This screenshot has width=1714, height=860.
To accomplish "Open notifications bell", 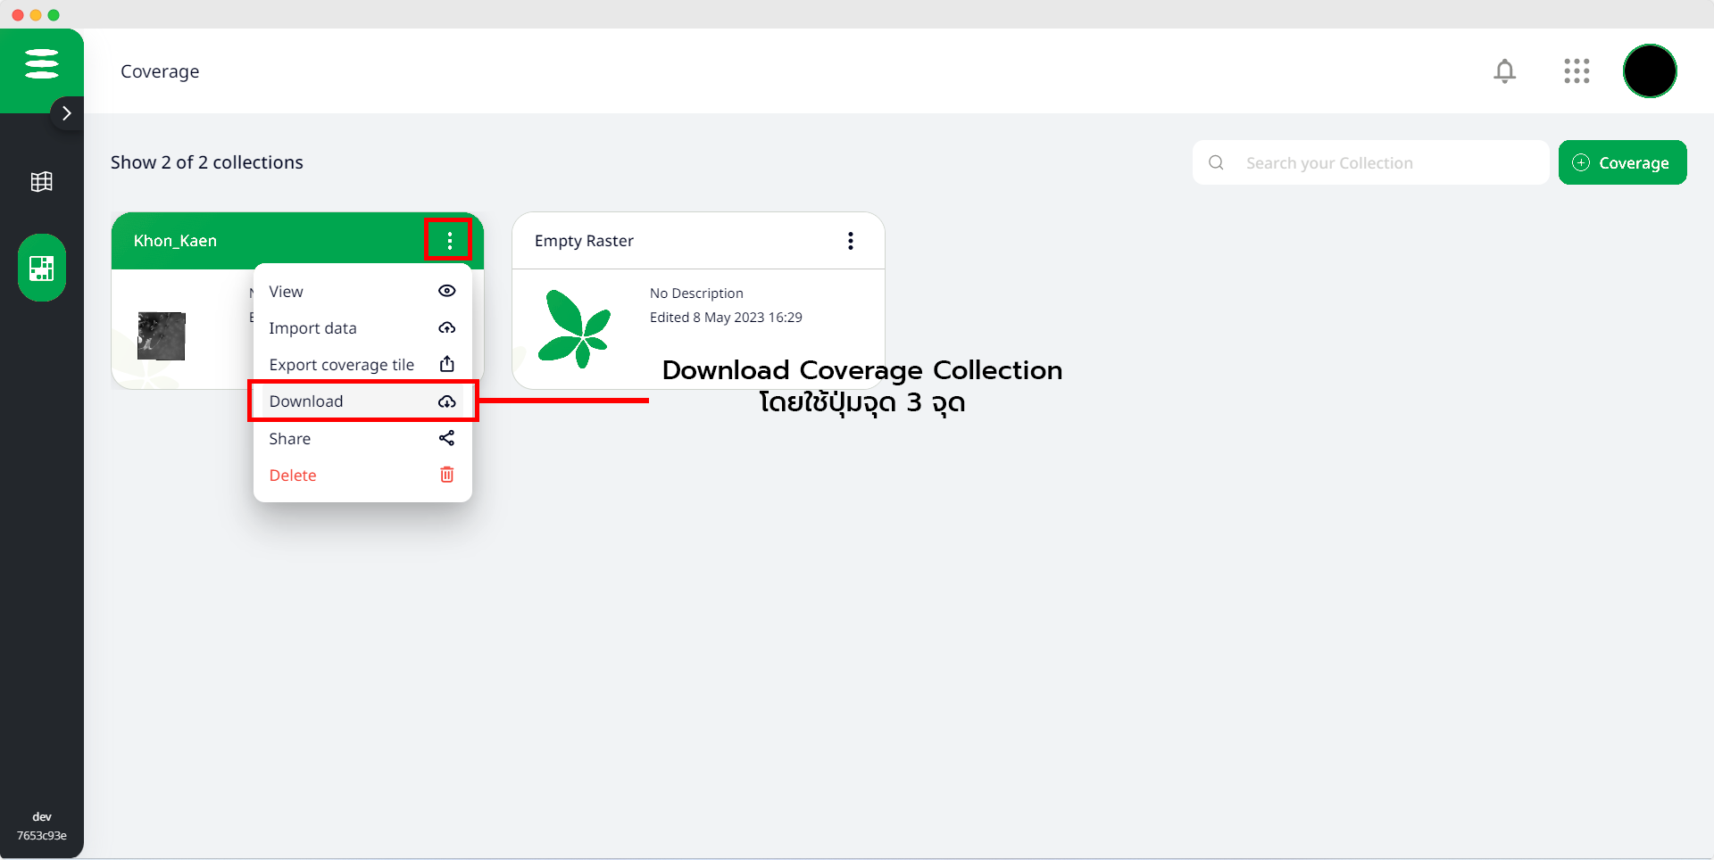I will (1505, 71).
